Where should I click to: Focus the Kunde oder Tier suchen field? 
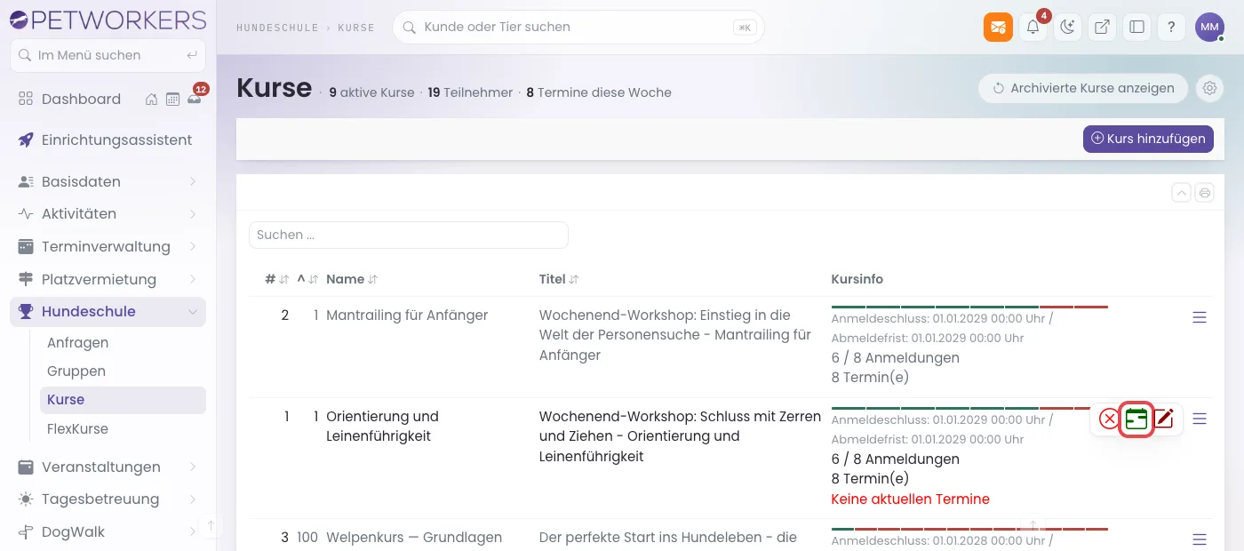578,27
